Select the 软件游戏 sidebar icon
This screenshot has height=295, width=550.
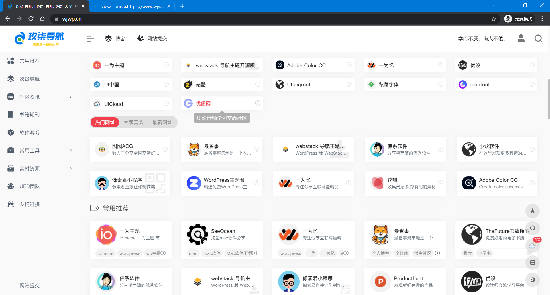11,132
